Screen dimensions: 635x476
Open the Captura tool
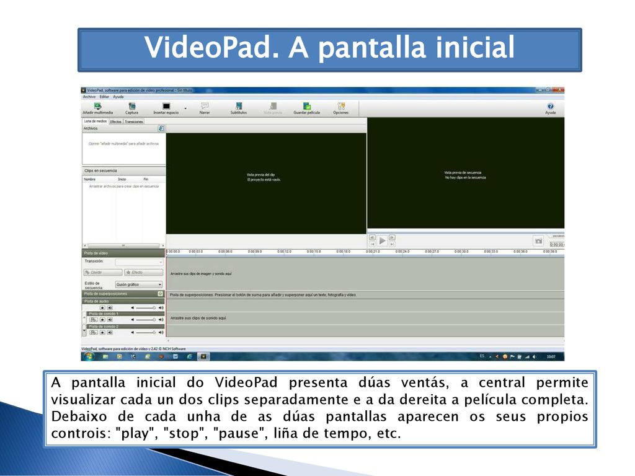[x=131, y=108]
